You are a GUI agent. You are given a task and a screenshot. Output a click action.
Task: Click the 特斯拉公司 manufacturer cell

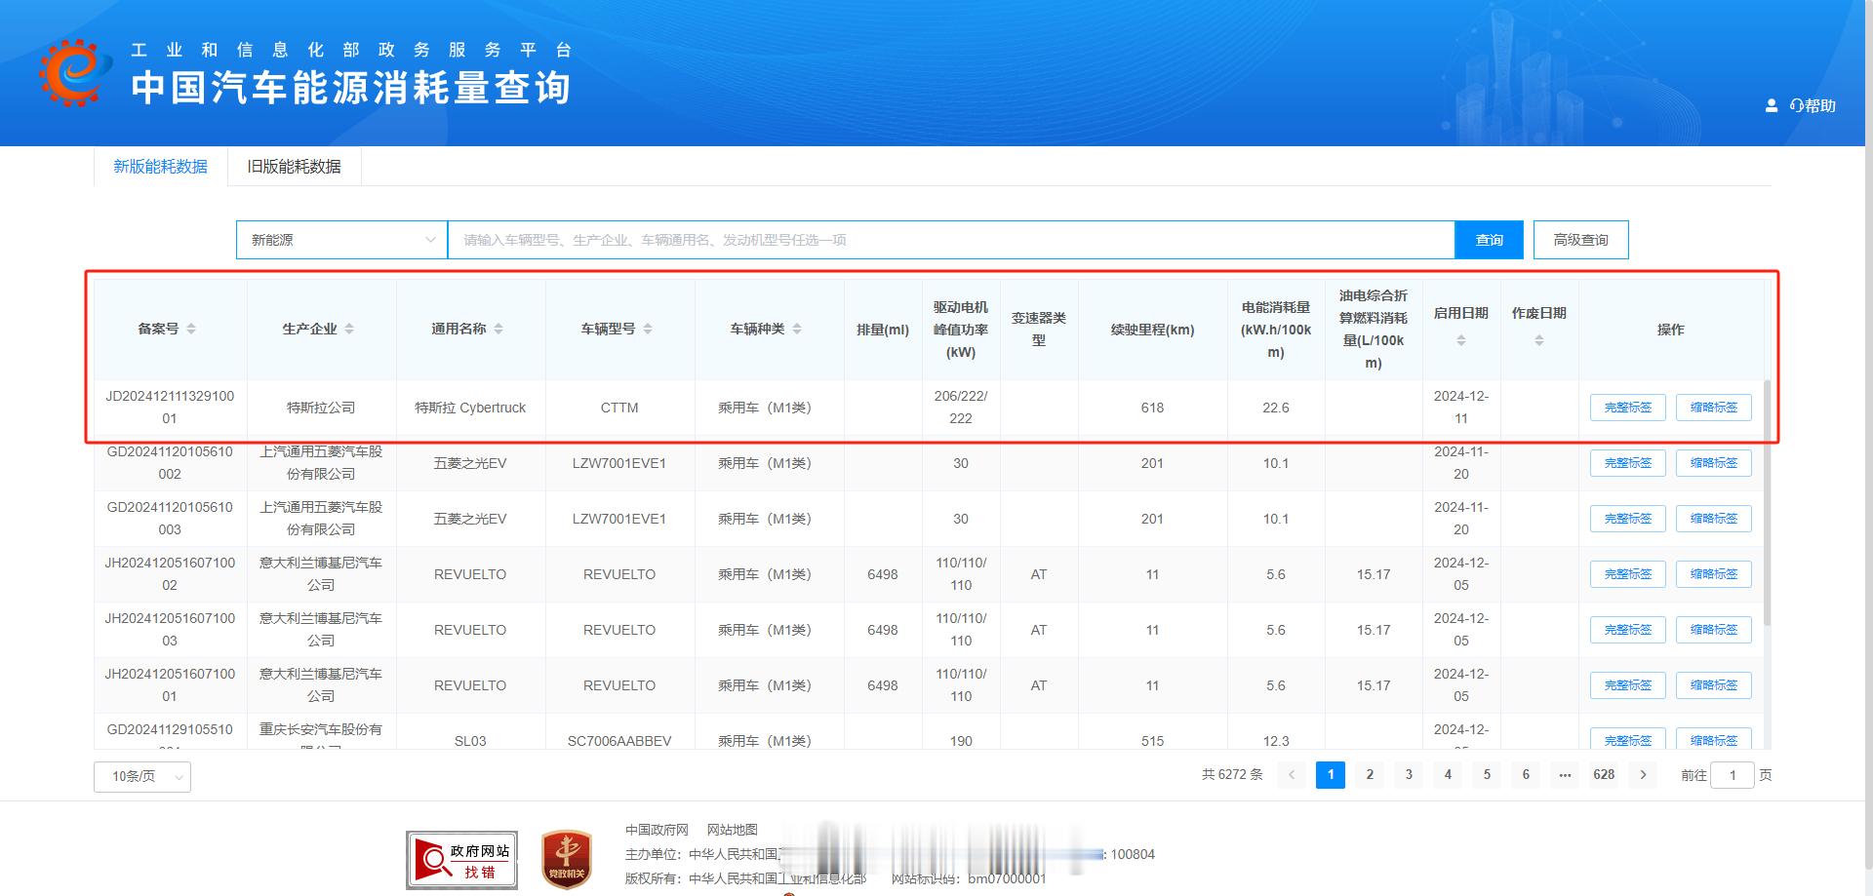[321, 408]
